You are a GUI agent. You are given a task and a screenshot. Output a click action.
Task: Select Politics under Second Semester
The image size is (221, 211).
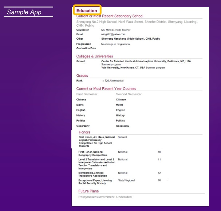(x=121, y=120)
